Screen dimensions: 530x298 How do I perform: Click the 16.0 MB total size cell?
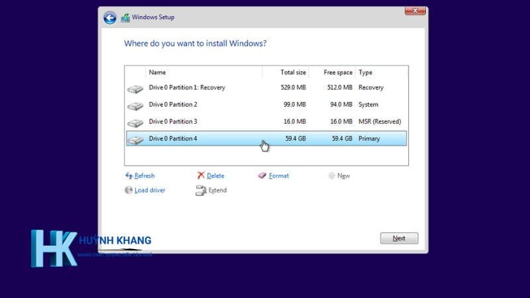pyautogui.click(x=294, y=121)
